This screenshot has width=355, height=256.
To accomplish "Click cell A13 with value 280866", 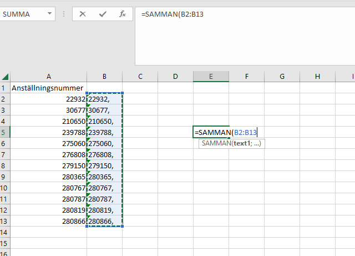I will [49, 221].
